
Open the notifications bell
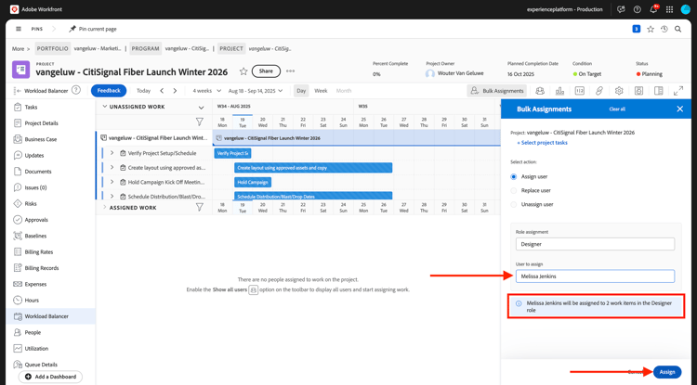point(653,9)
